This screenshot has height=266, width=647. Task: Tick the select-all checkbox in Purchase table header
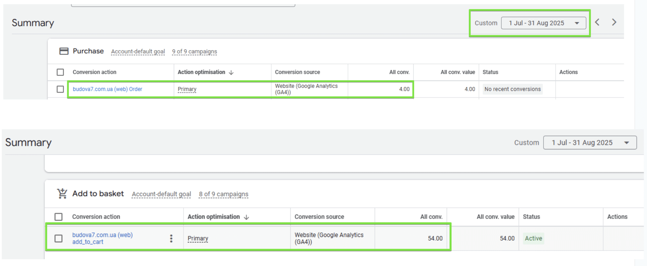pos(60,72)
